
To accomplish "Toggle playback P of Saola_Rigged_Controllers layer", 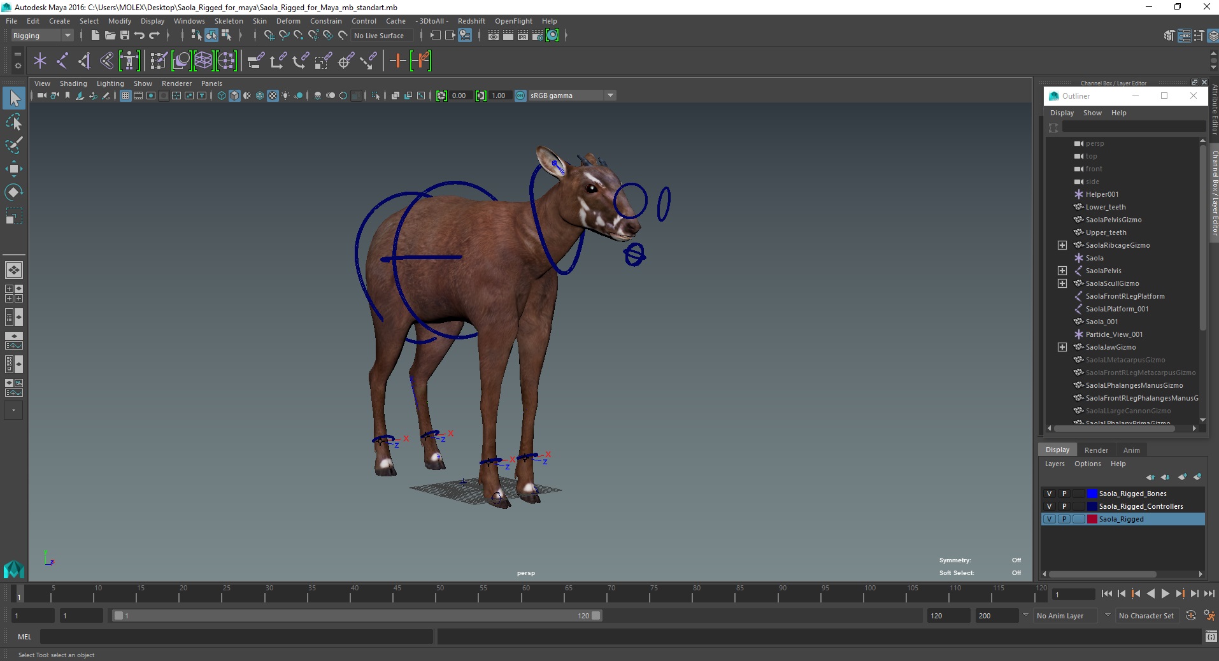I will click(1064, 506).
